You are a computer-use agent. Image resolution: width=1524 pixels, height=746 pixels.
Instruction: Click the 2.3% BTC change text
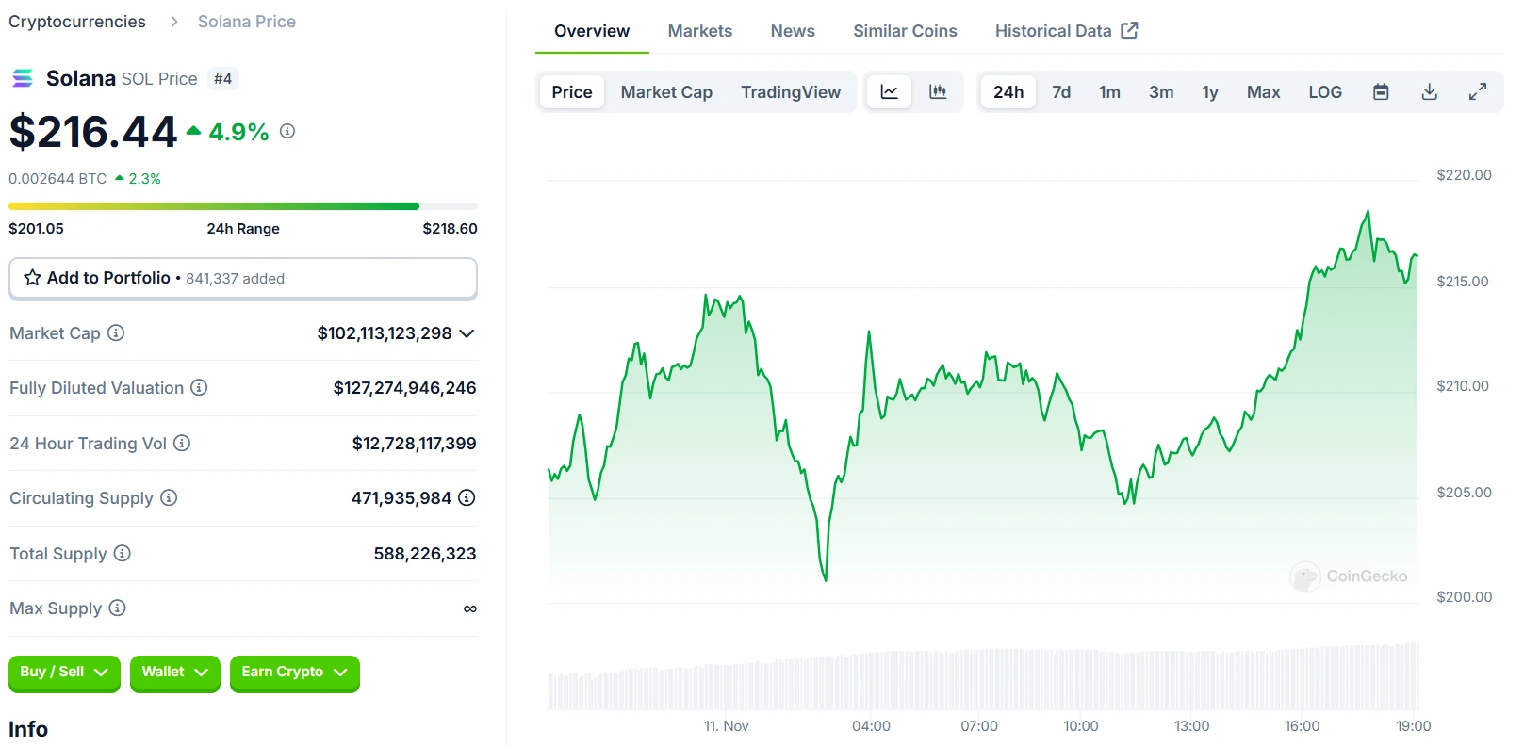(x=144, y=179)
